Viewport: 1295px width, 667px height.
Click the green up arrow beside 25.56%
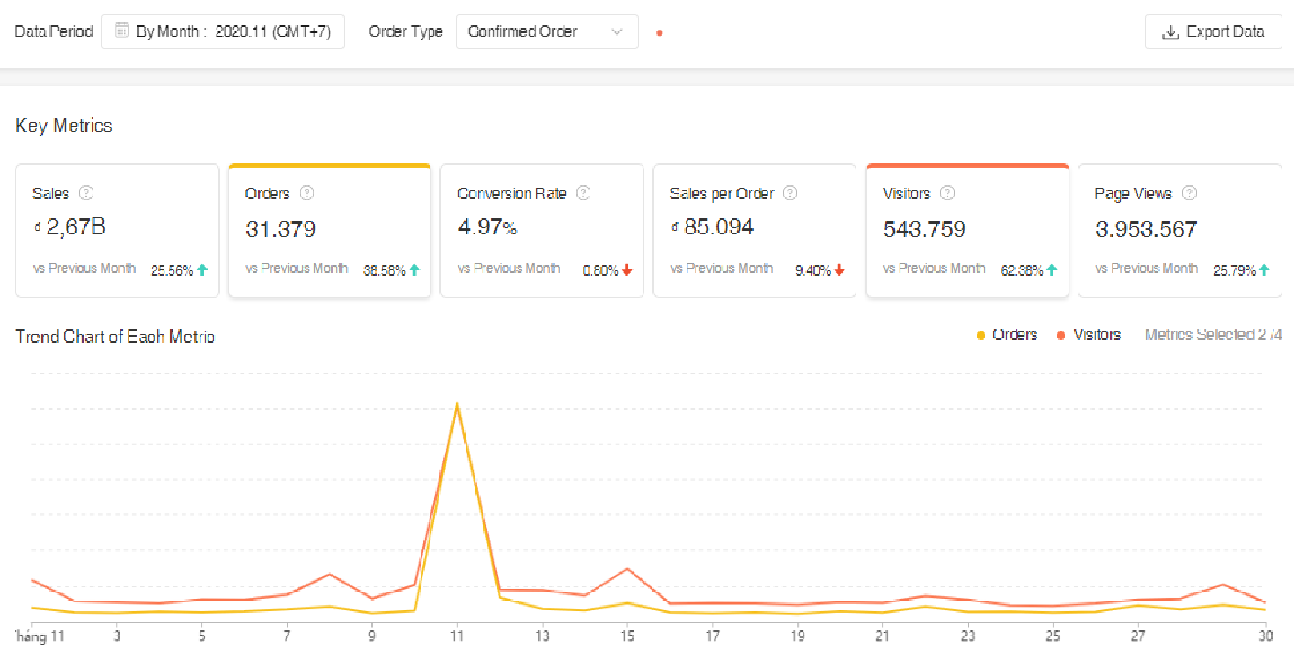point(202,269)
